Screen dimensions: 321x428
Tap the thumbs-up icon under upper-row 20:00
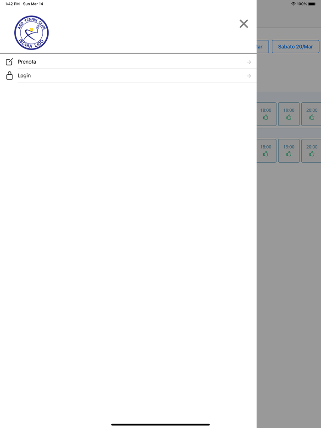312,117
